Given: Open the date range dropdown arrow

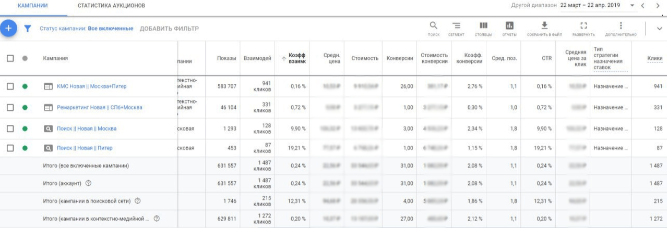Looking at the screenshot, I should 633,5.
